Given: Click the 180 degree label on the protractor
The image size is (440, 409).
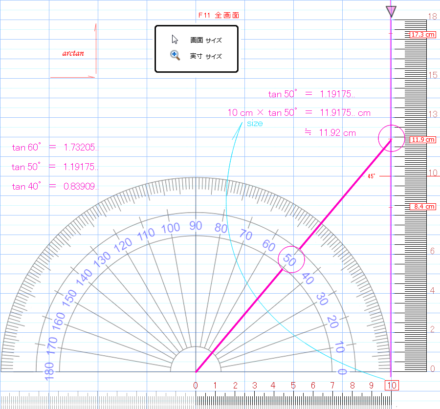Looking at the screenshot, I should pyautogui.click(x=49, y=370).
